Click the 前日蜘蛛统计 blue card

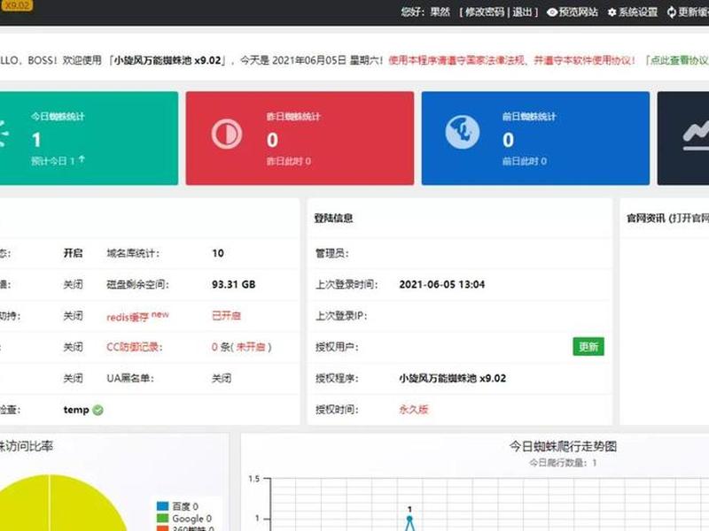535,138
